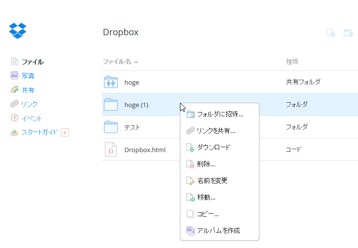Click the 共有 rainbow icon in sidebar
The height and width of the screenshot is (248, 358).
[15, 90]
